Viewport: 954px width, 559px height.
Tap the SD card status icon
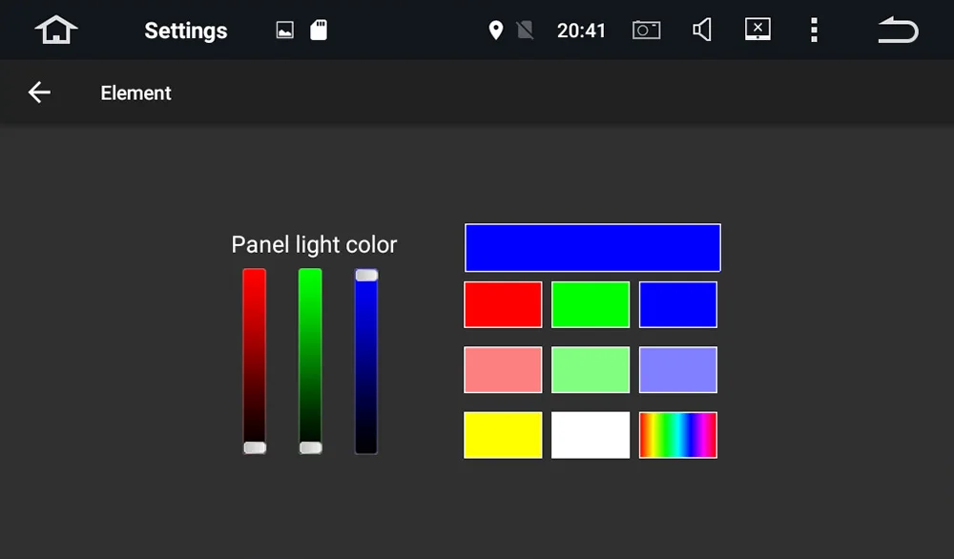coord(319,30)
